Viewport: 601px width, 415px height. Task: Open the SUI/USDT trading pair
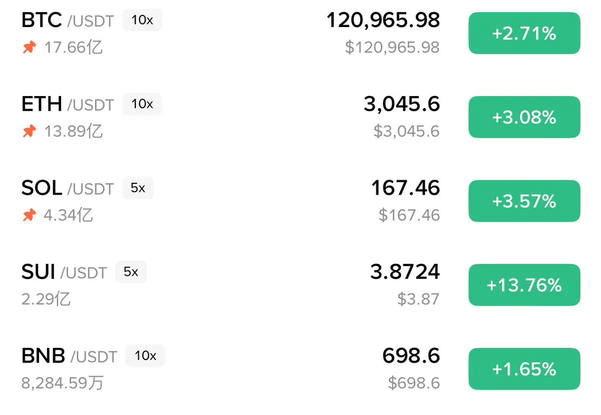click(x=64, y=272)
